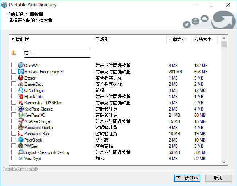The width and height of the screenshot is (237, 186).
Task: Click the Spybot - Search & Destroy name
Action: [47, 152]
